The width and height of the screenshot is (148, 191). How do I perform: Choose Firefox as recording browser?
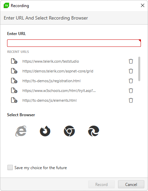[45, 131]
